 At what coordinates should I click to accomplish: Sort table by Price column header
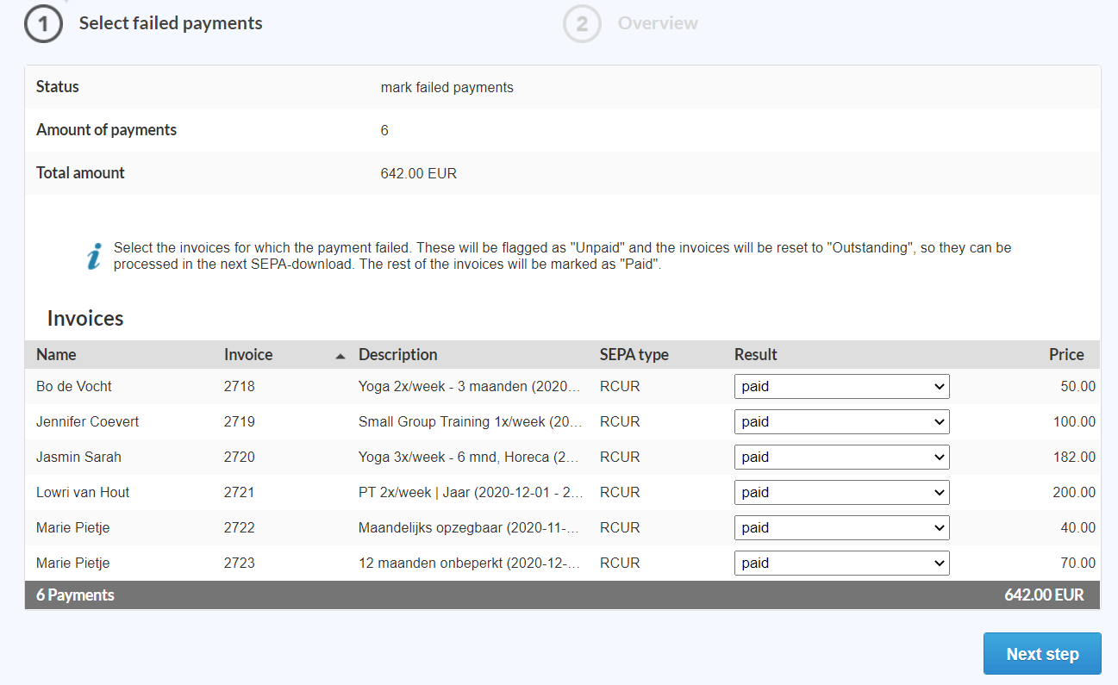[x=1065, y=355]
